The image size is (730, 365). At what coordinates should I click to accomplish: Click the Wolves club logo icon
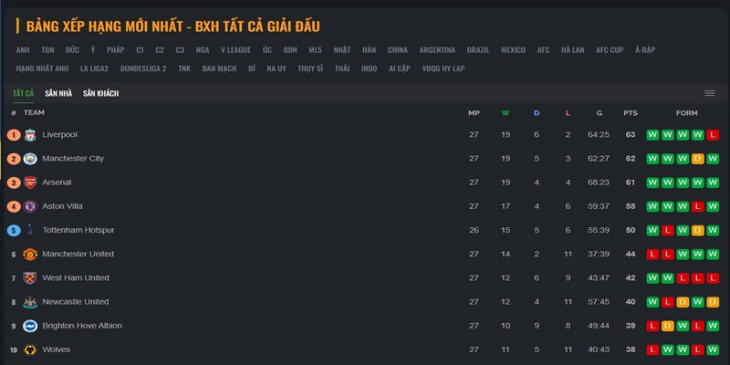pos(30,349)
